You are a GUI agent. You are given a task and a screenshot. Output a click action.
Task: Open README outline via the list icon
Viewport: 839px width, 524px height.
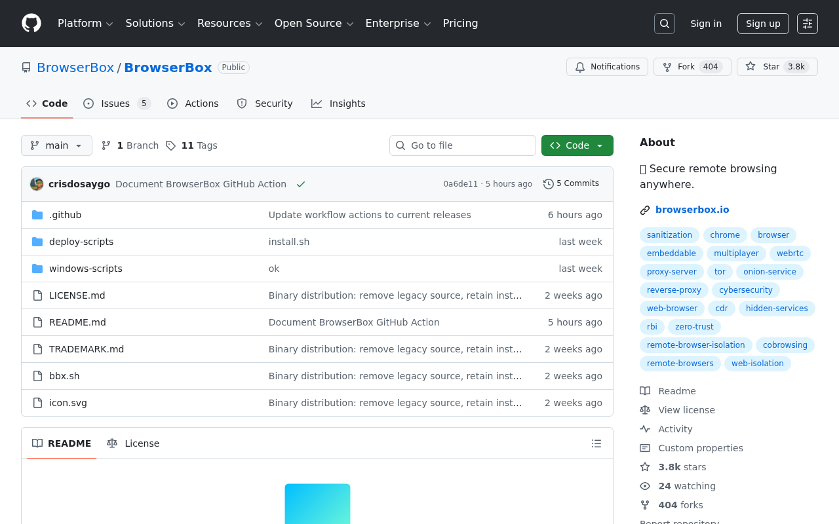click(x=596, y=443)
